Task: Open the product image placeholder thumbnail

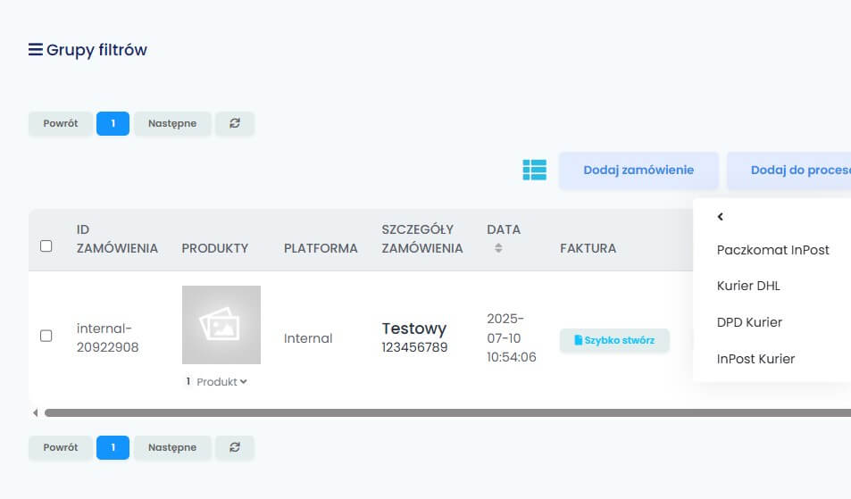Action: [221, 325]
